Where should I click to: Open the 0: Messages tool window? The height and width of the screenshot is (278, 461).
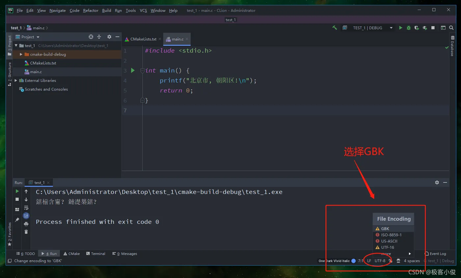point(124,254)
